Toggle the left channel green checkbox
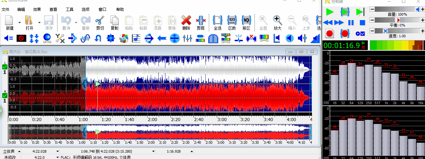Screen dimensions: 425x159 (x=4, y=67)
